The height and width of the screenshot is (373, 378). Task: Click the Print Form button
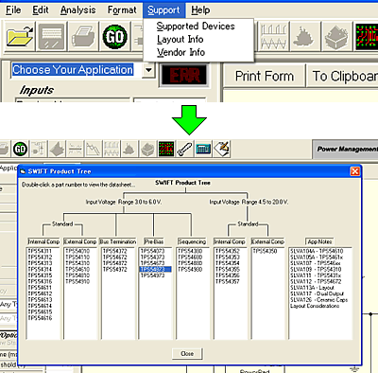pyautogui.click(x=265, y=76)
